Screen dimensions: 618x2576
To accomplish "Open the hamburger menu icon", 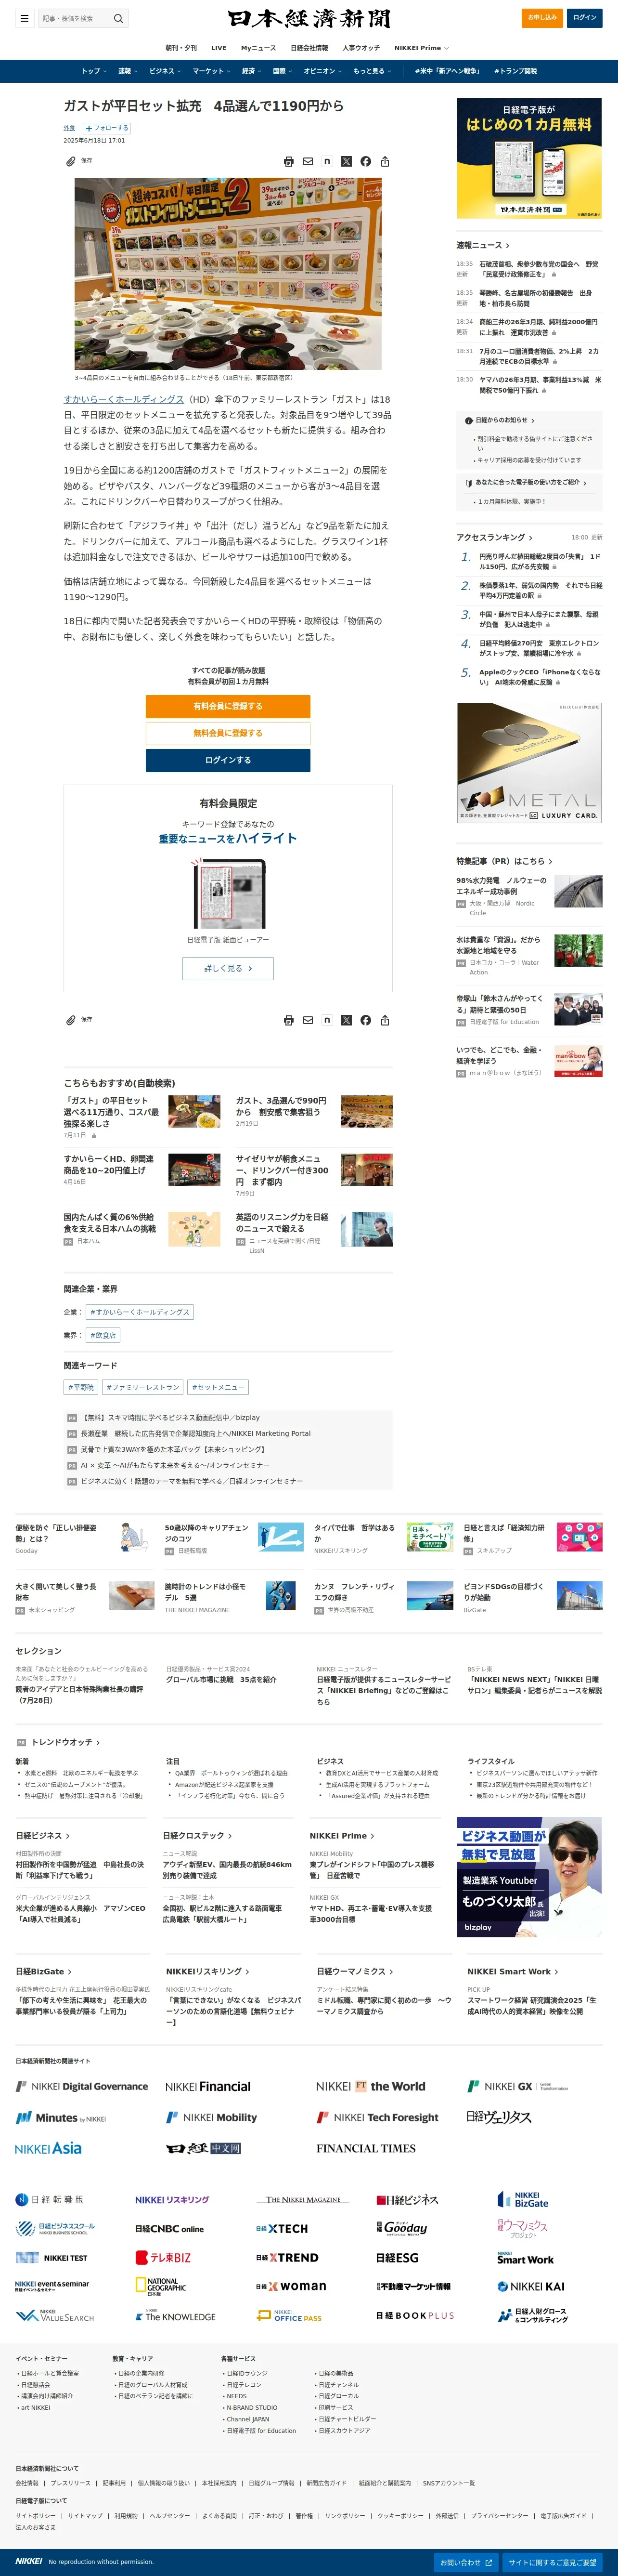I will click(24, 18).
